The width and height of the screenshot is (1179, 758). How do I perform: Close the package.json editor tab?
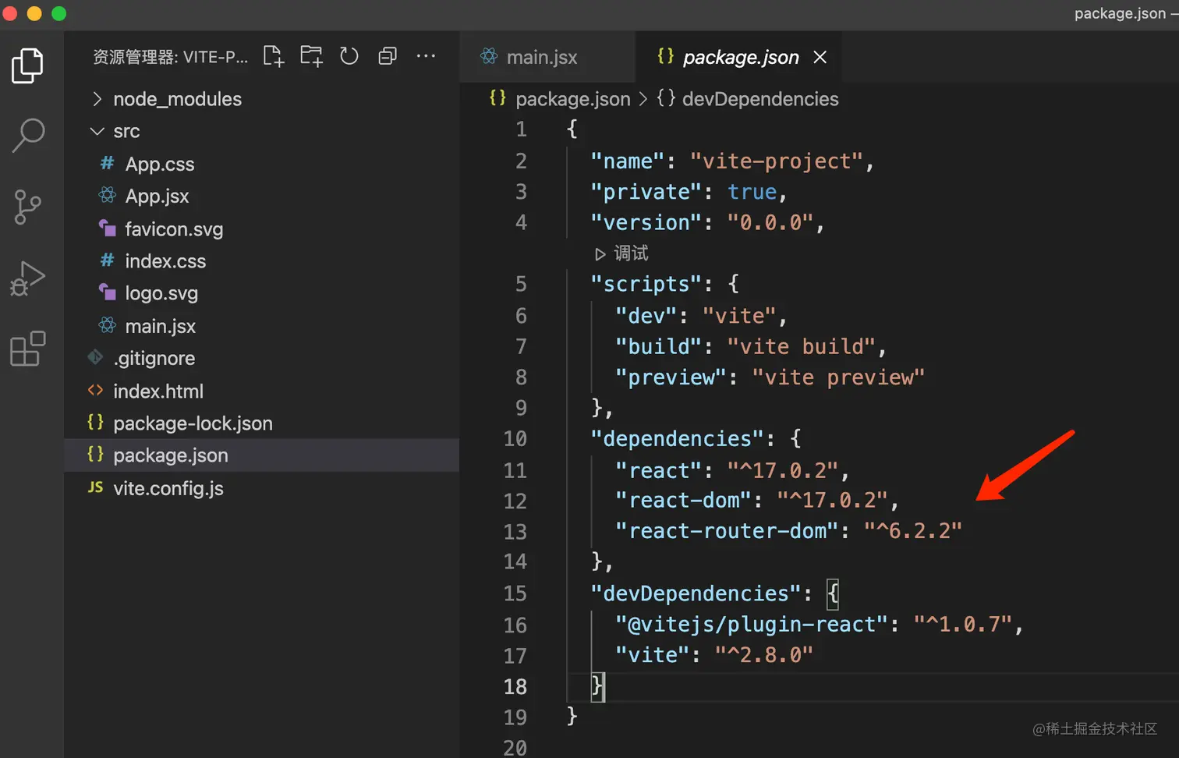point(820,57)
